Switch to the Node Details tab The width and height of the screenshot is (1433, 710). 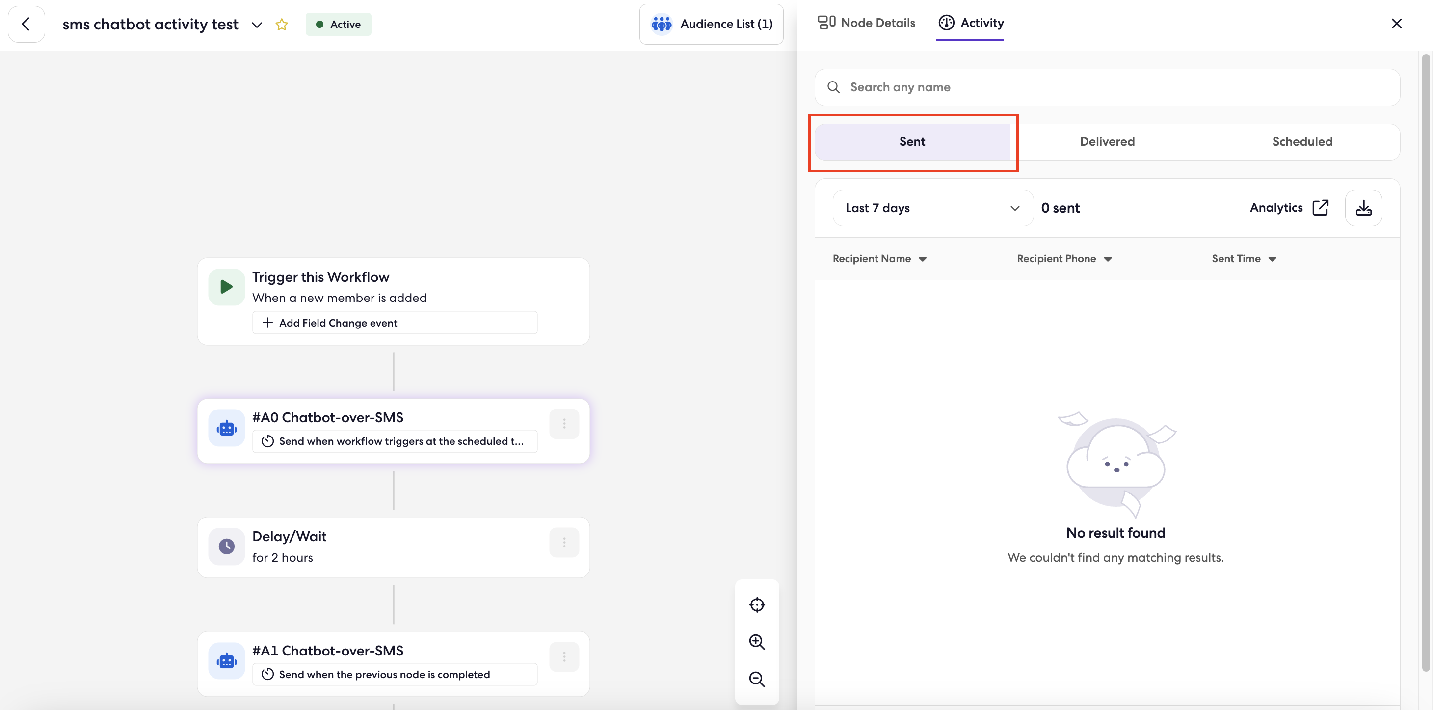[866, 23]
